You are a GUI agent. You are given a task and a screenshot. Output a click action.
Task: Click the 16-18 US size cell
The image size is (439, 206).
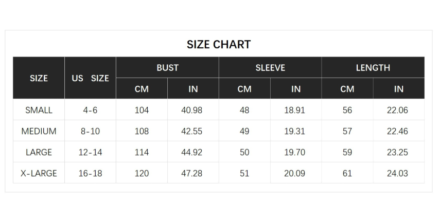click(90, 173)
